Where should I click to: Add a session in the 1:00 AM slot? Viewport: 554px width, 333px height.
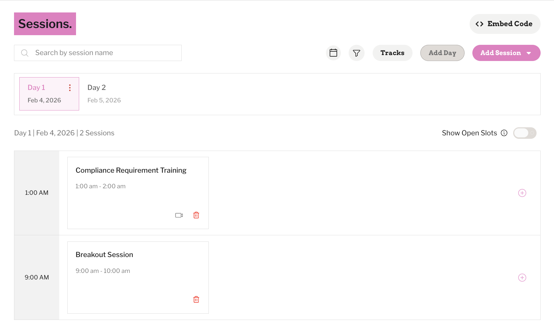(x=522, y=193)
